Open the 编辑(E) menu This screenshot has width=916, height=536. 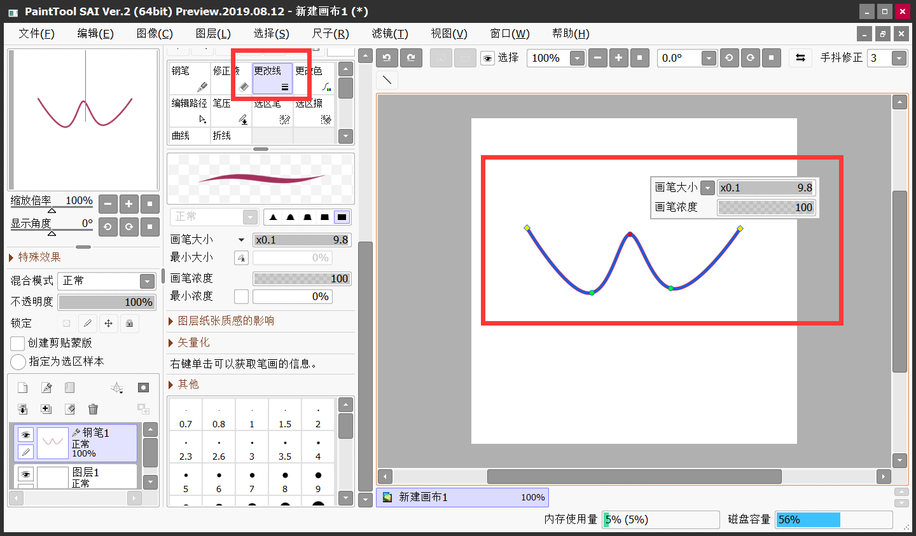(95, 34)
